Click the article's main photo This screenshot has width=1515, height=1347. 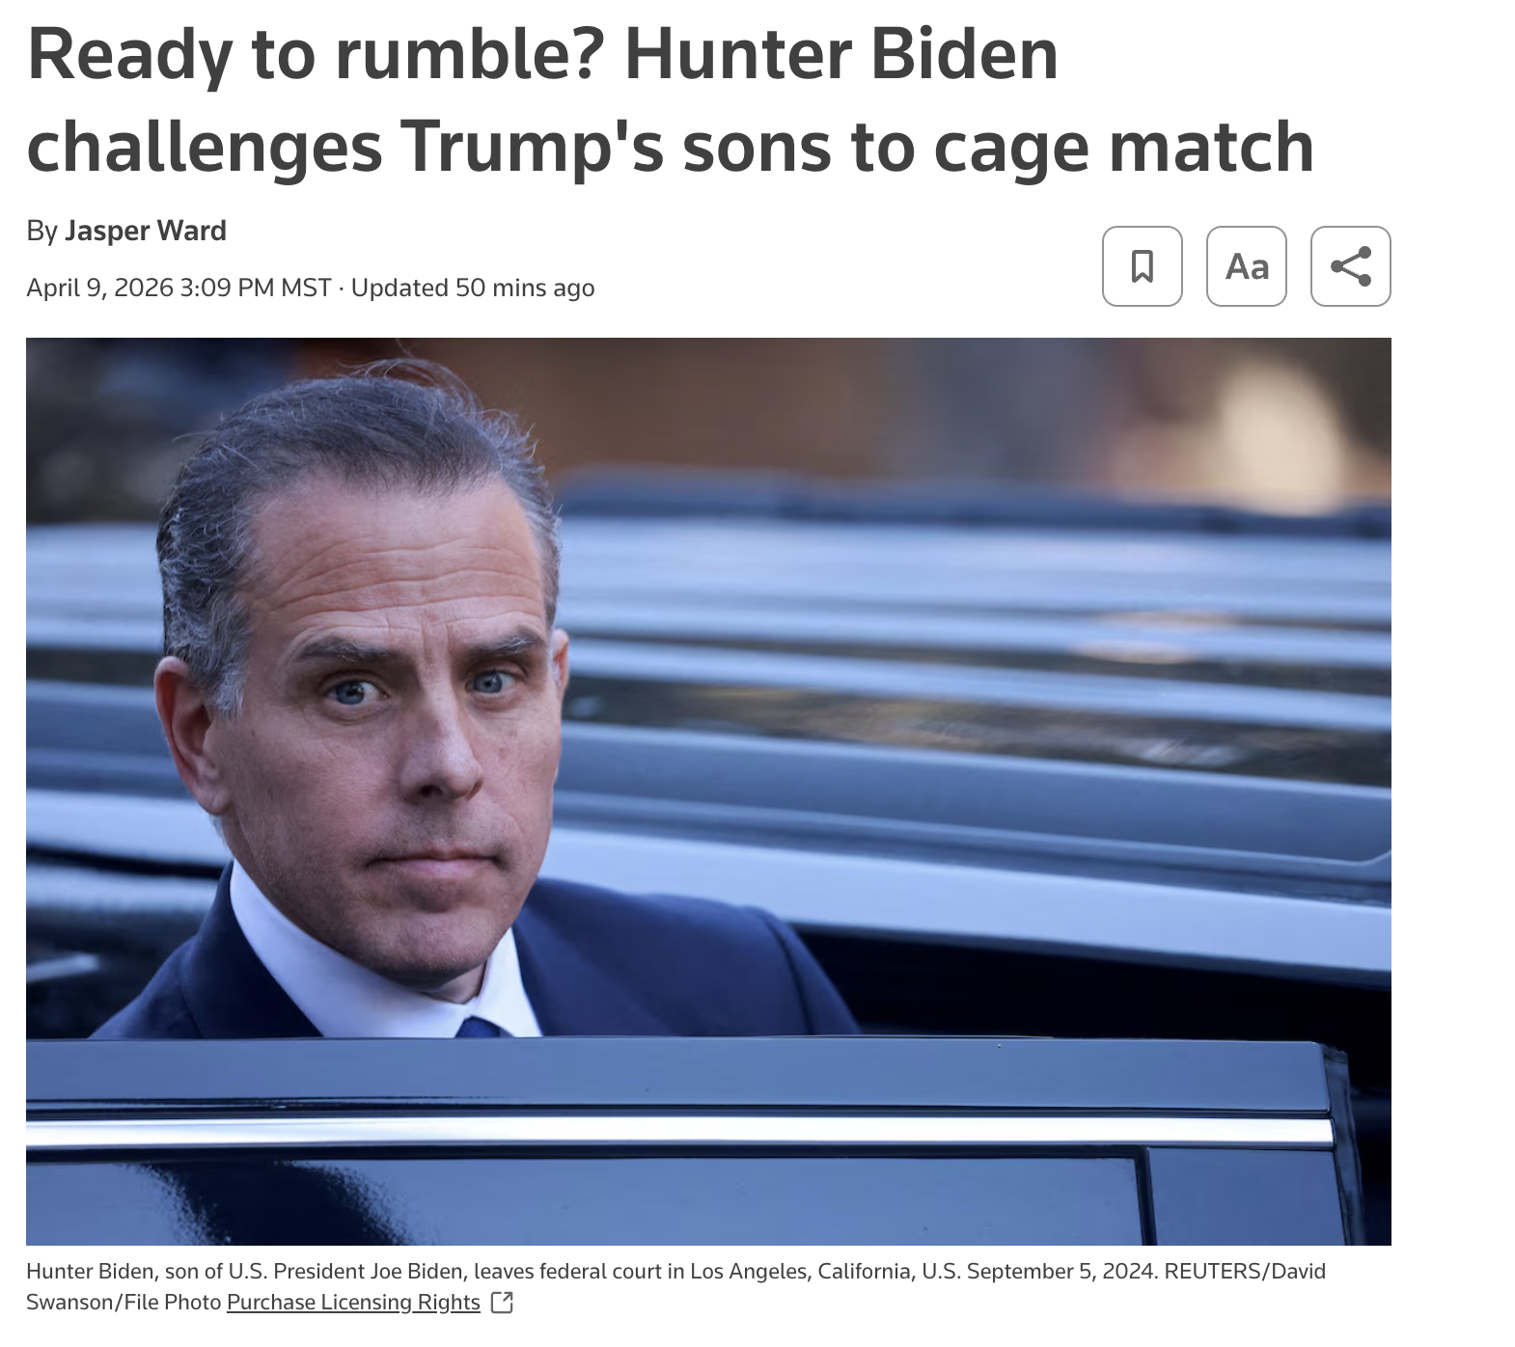708,791
